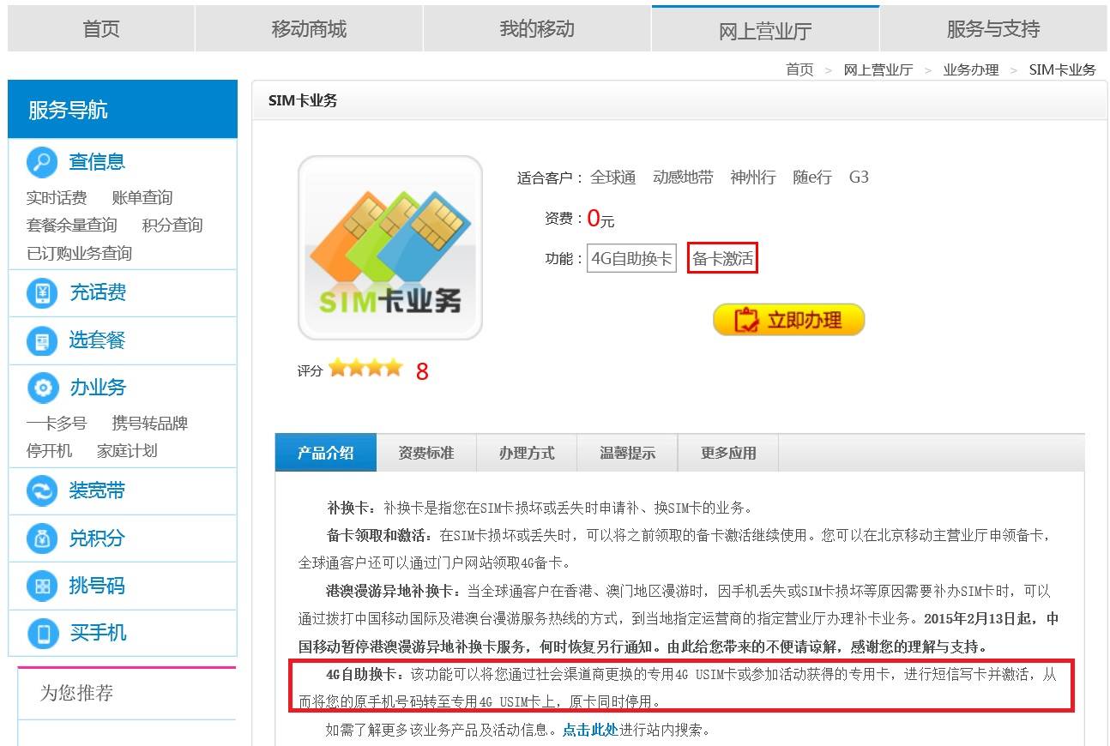Click the 查信息 heading text
Viewport: 1110px width, 746px height.
(x=97, y=161)
